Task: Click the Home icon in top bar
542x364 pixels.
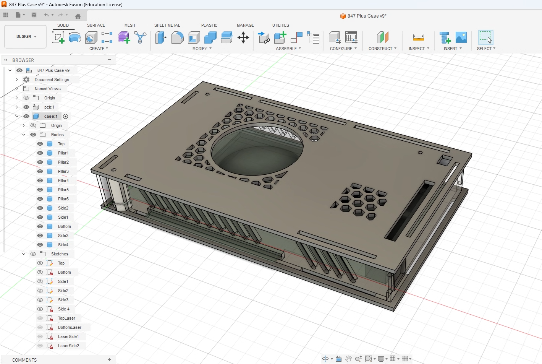Action: coord(78,16)
